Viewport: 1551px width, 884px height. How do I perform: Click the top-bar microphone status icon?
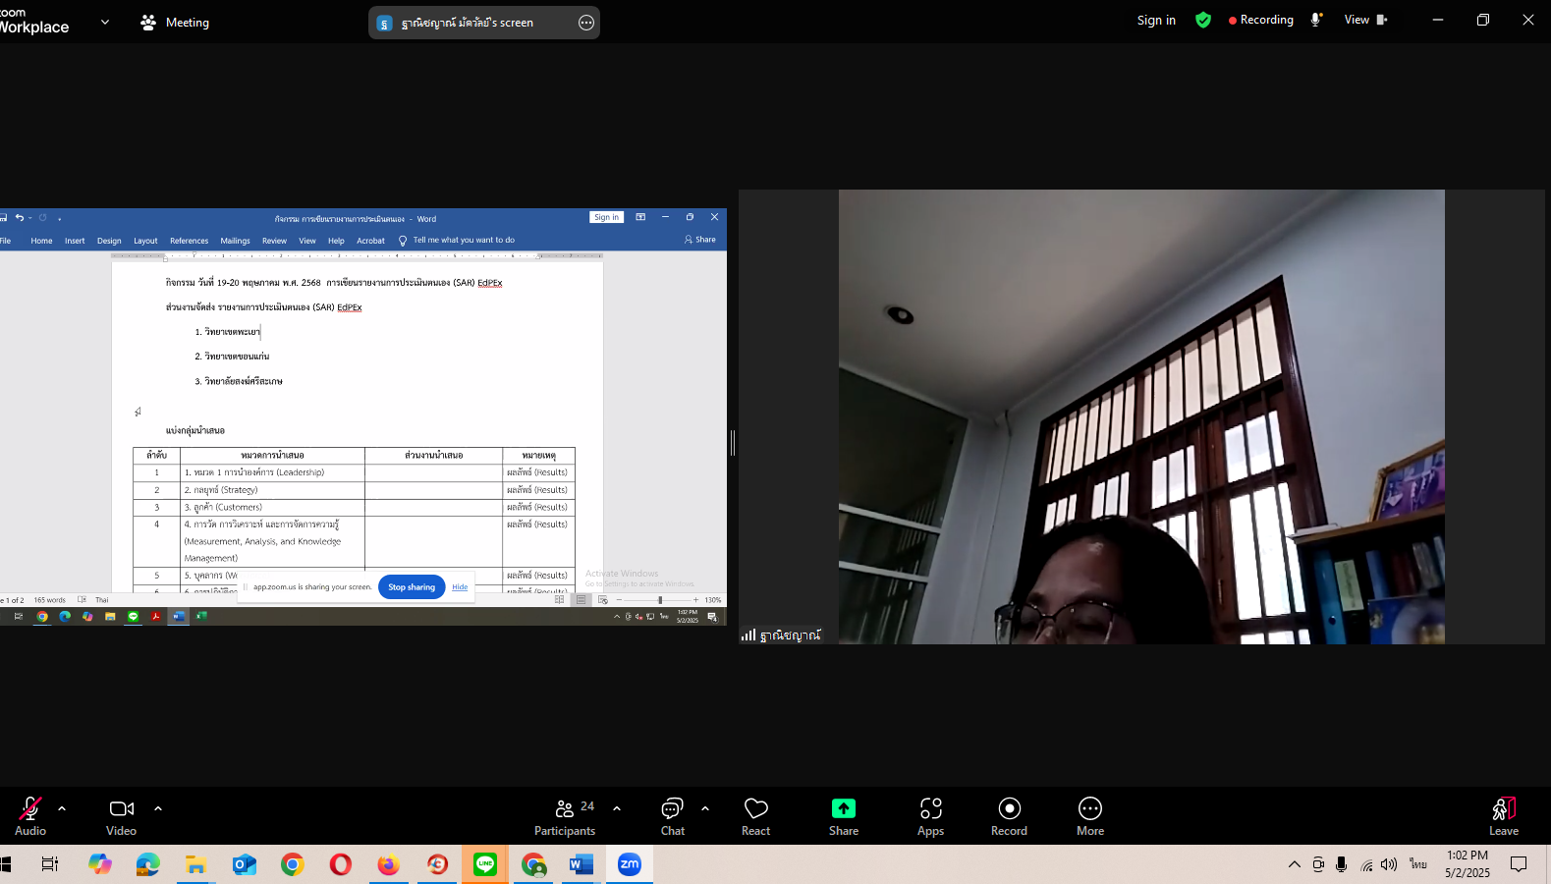point(1316,20)
